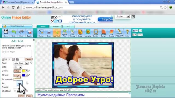Screen dimensions: 175x98
Task: Click the Попробовать ad button
Action: (x=105, y=19)
